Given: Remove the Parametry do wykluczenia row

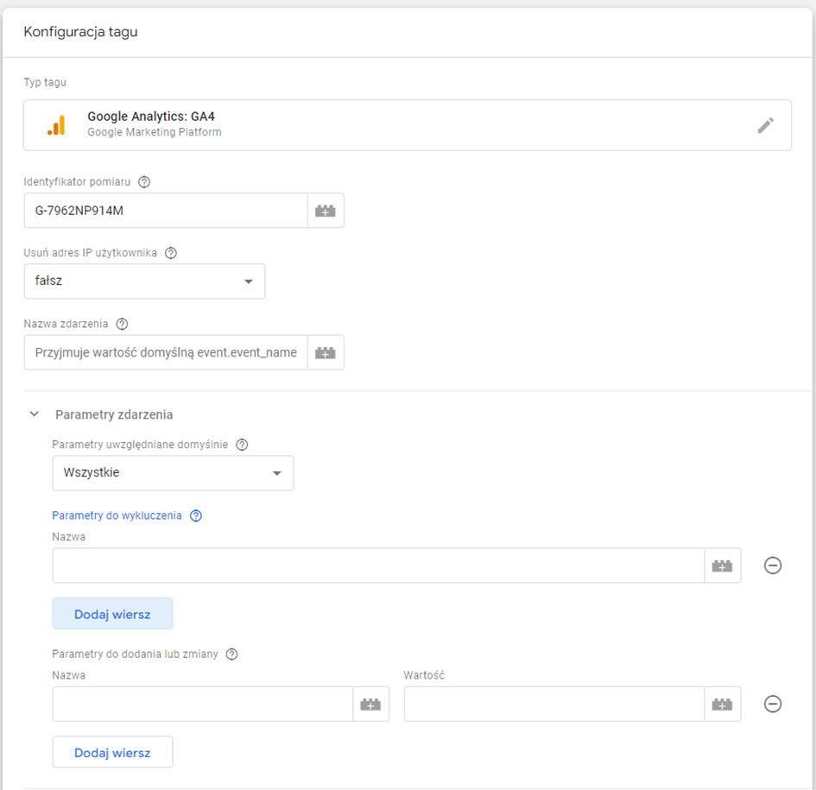Looking at the screenshot, I should [x=773, y=566].
